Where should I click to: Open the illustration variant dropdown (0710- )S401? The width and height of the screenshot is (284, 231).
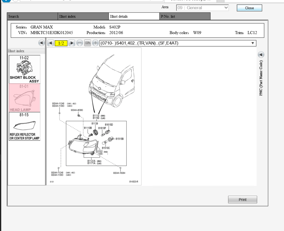pos(178,43)
